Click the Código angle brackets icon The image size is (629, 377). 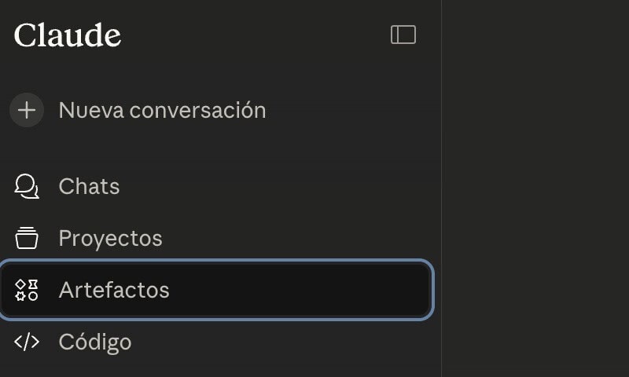27,342
